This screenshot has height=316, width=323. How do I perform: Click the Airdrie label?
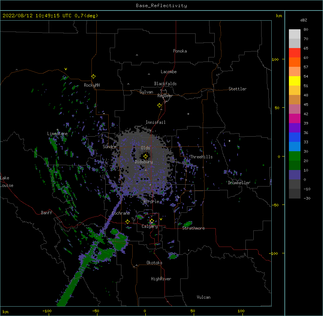click(151, 202)
